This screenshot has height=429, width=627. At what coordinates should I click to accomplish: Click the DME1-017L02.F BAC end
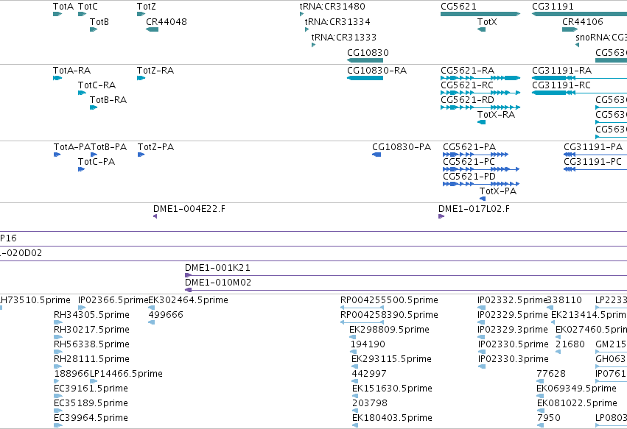[441, 216]
